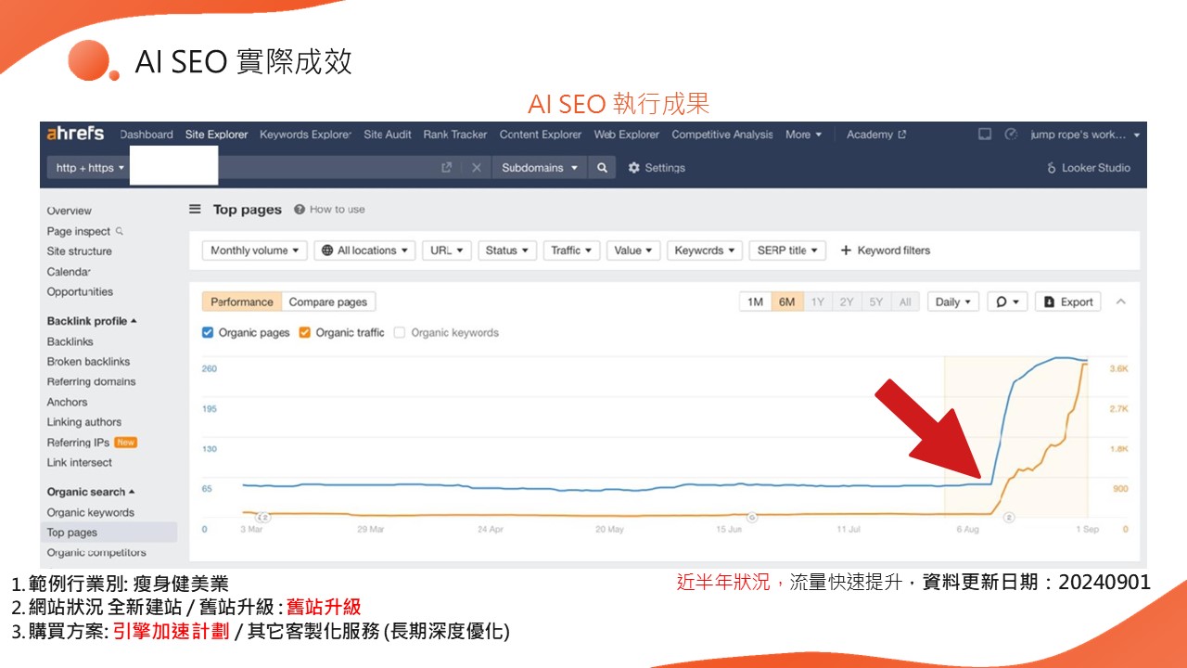Open Keywords Explorer in top menu
Image resolution: width=1187 pixels, height=668 pixels.
[305, 135]
